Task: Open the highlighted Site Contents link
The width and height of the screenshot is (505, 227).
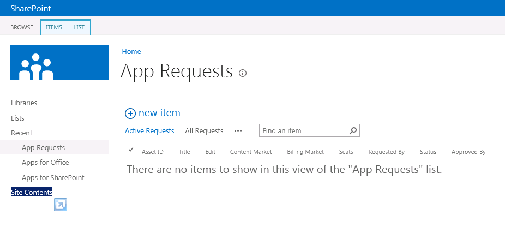Action: (32, 192)
